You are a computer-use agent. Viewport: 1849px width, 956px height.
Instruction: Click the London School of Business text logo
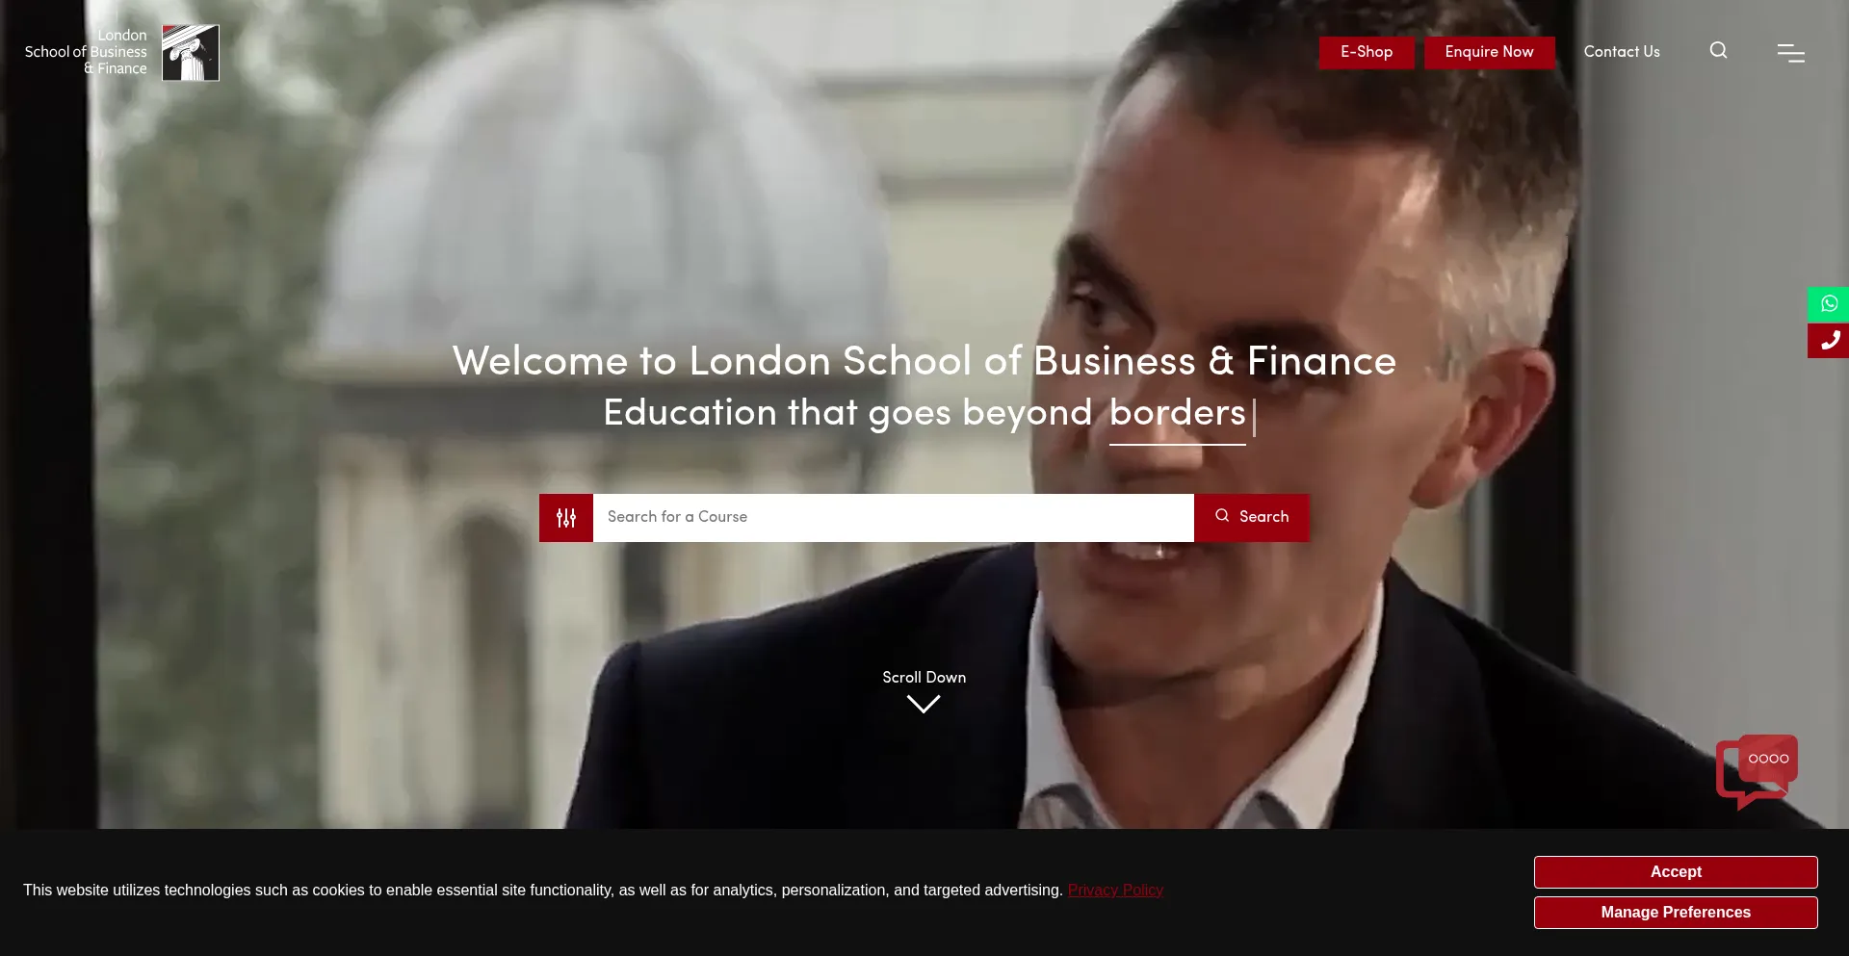86,52
